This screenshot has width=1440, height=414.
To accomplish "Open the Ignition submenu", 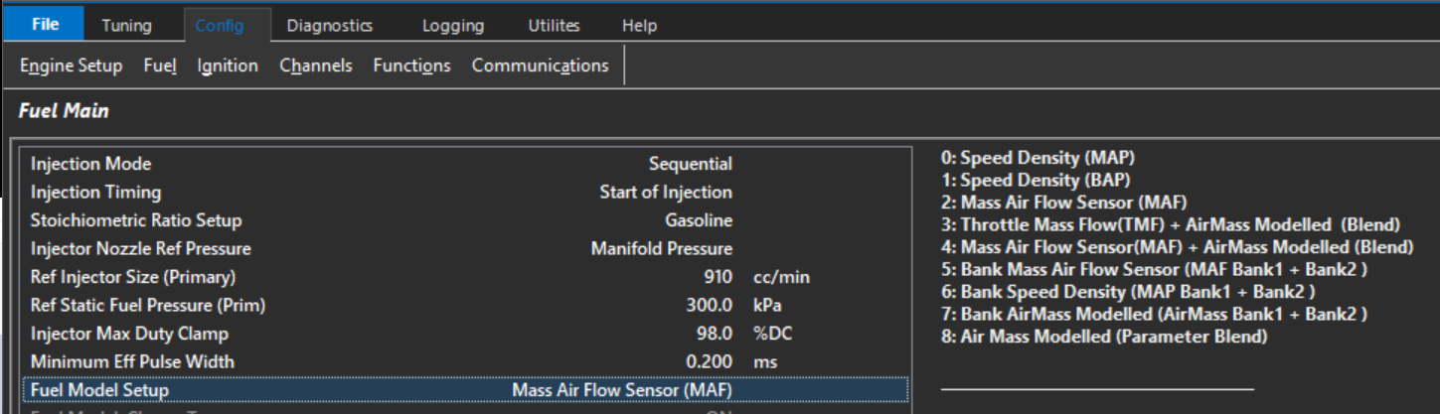I will pyautogui.click(x=228, y=66).
